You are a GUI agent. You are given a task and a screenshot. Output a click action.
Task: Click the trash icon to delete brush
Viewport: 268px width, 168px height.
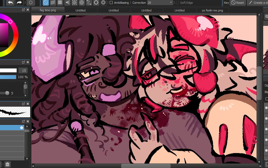point(7,165)
